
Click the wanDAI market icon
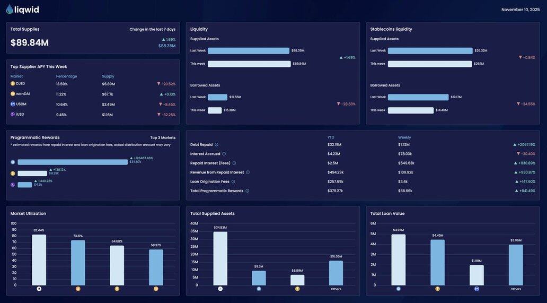tap(13, 94)
